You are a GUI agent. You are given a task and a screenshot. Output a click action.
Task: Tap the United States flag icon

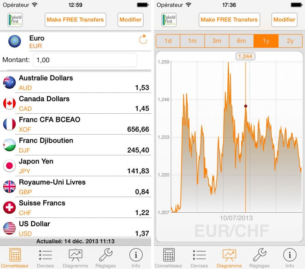9,228
